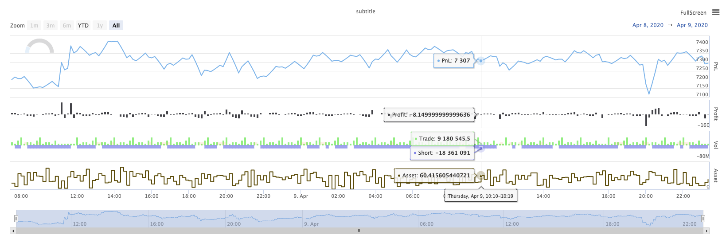Switch zoom to YTD
The width and height of the screenshot is (726, 239).
[83, 26]
